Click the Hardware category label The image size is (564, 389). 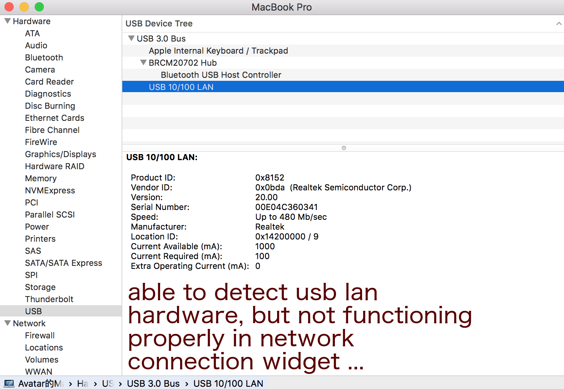click(x=32, y=21)
